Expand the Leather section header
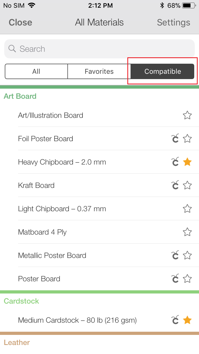This screenshot has width=199, height=354. 17,342
